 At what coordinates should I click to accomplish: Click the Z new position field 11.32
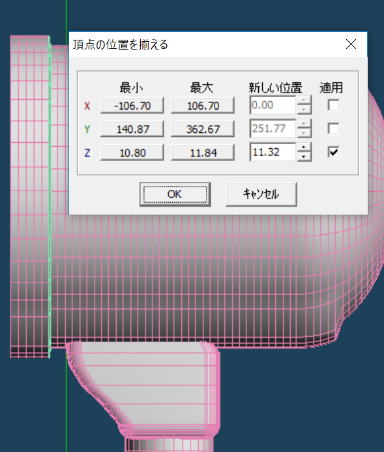click(273, 152)
